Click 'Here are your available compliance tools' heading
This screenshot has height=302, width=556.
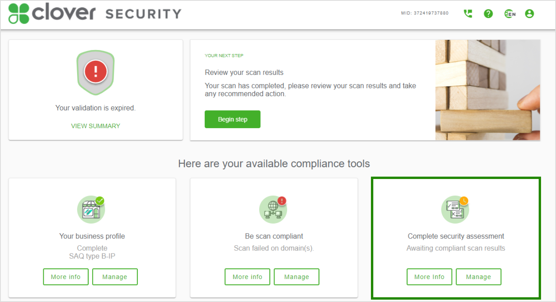[274, 164]
